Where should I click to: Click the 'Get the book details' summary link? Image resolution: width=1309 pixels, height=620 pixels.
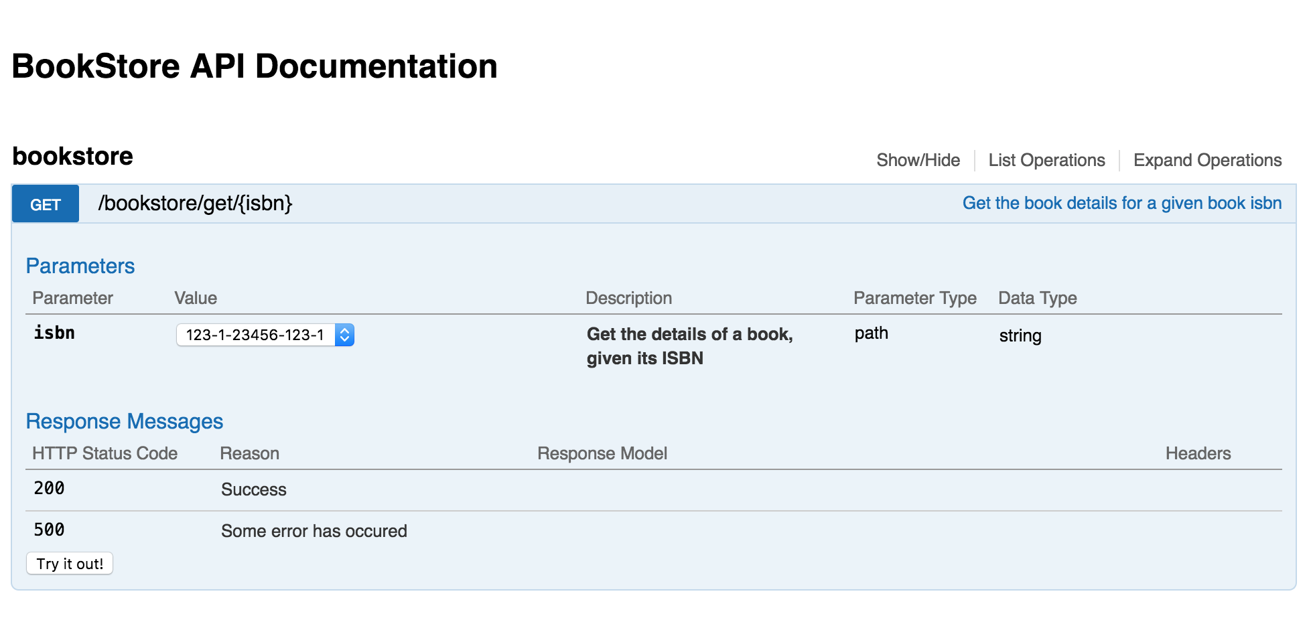coord(1122,203)
